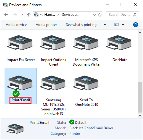Click the scrollbar down arrow

point(140,115)
